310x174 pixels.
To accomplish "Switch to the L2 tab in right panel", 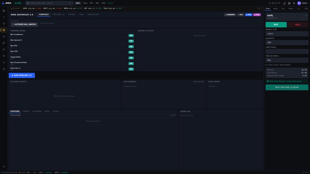I will (298, 9).
